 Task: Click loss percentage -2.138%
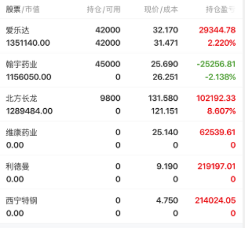point(220,77)
